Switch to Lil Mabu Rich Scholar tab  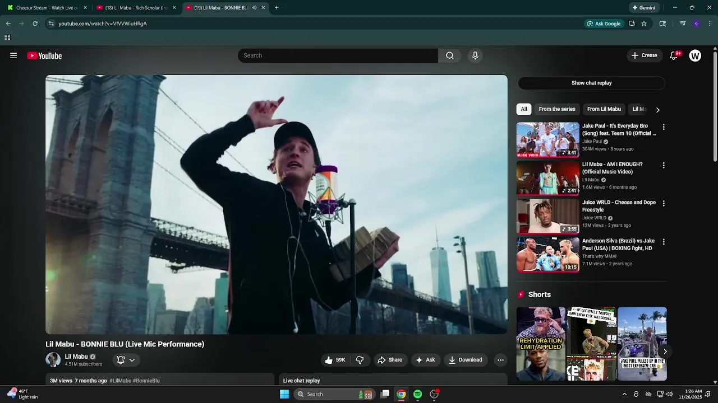coord(136,8)
